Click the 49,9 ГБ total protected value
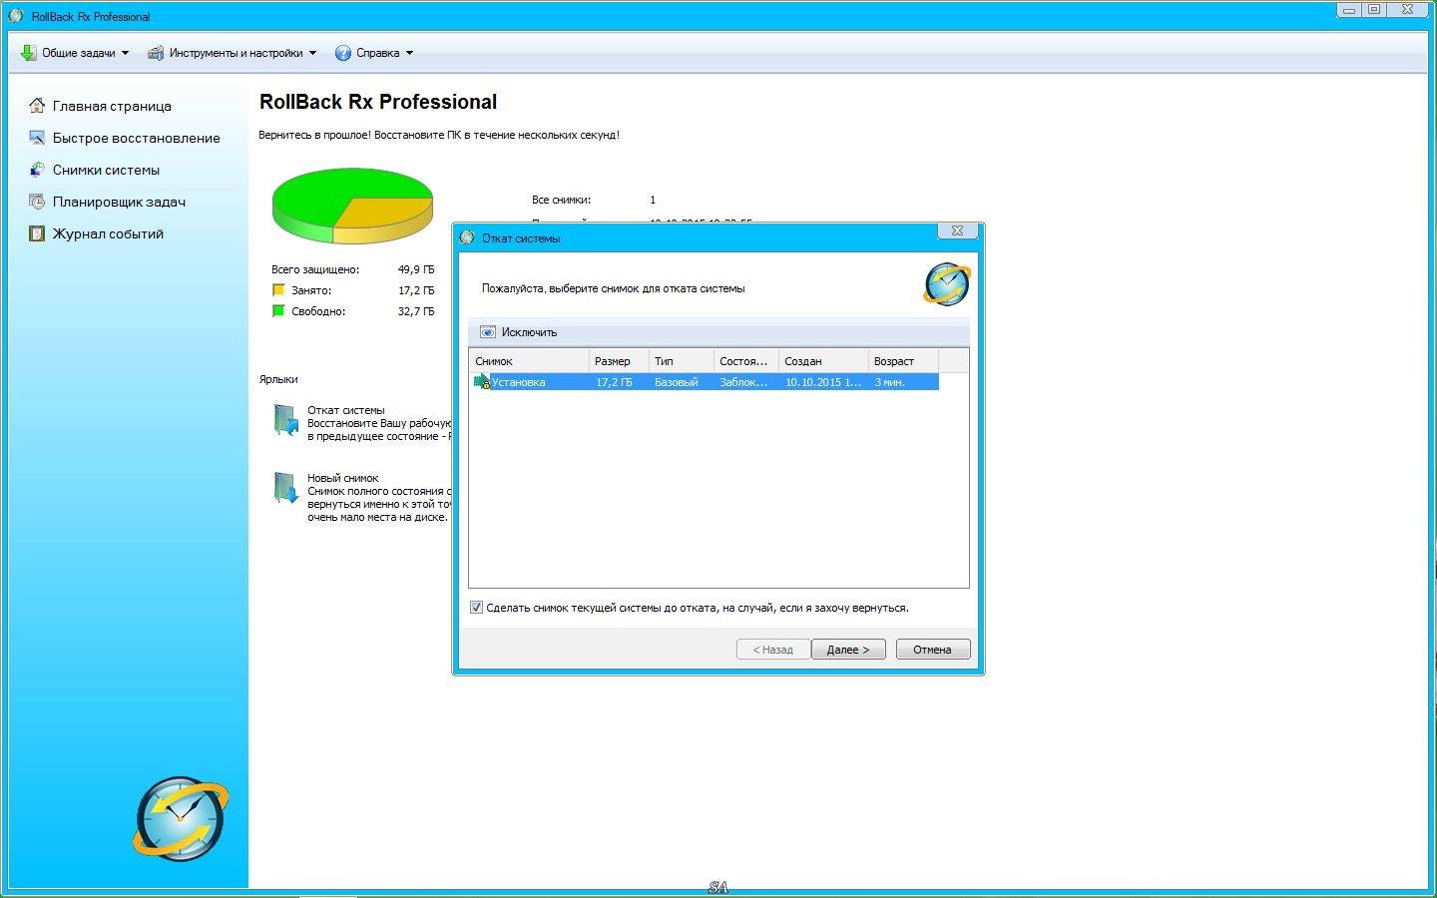1437x898 pixels. [x=416, y=269]
